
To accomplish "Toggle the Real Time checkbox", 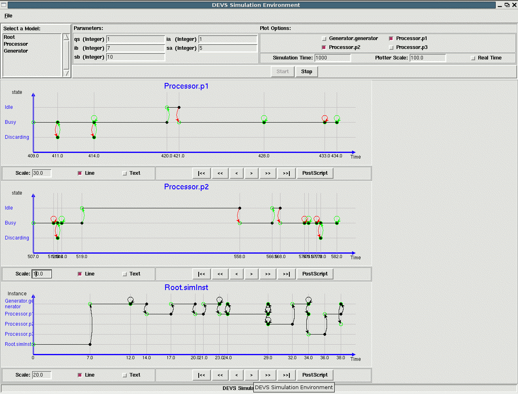I will coord(473,58).
